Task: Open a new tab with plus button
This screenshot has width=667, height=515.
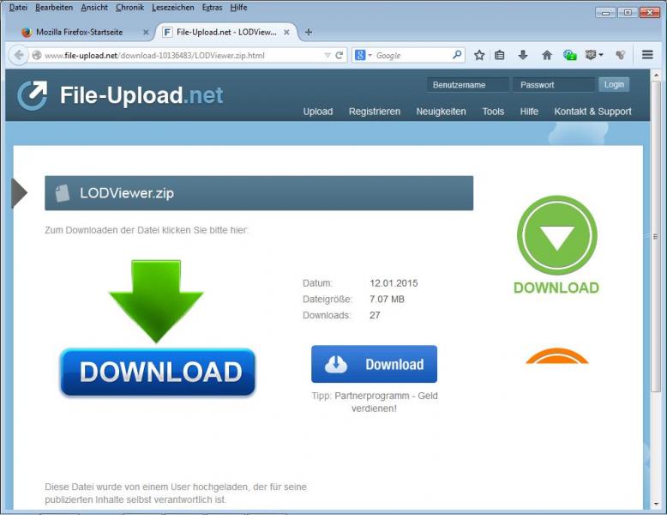Action: tap(309, 32)
